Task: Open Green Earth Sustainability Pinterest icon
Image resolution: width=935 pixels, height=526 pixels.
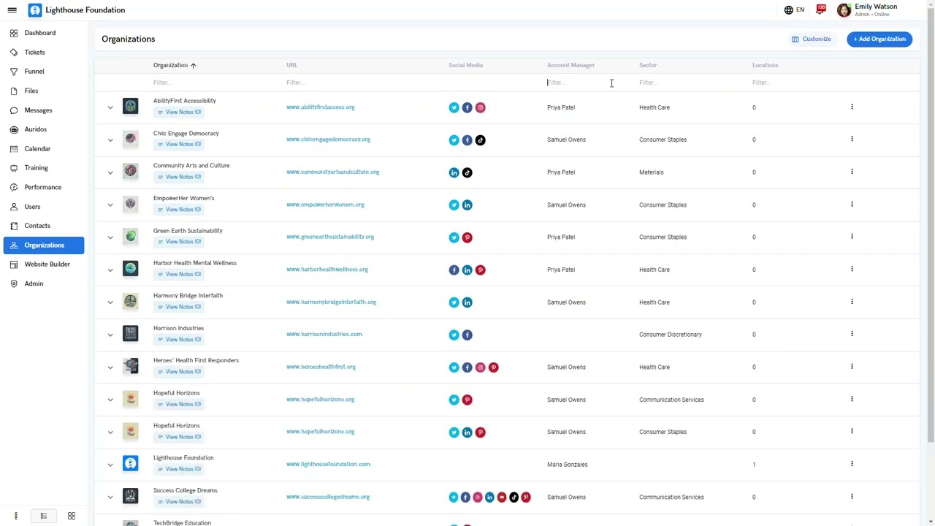Action: (467, 237)
